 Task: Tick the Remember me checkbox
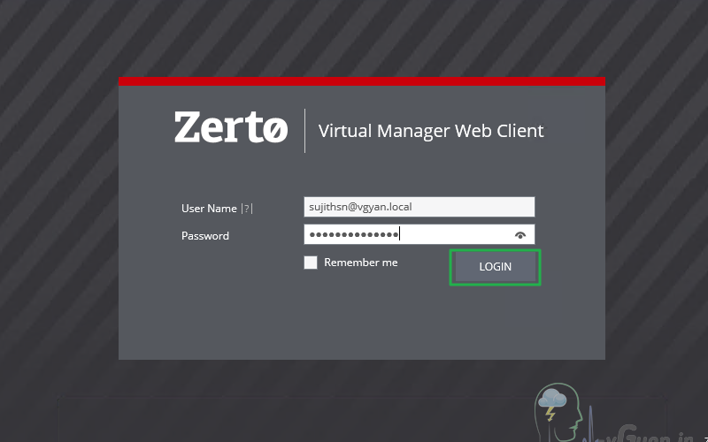pos(311,263)
